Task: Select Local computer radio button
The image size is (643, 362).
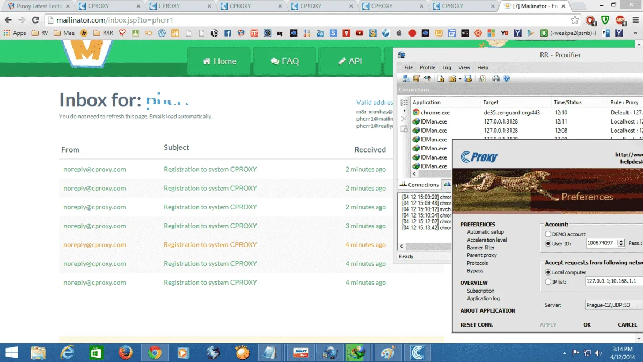Action: [548, 272]
